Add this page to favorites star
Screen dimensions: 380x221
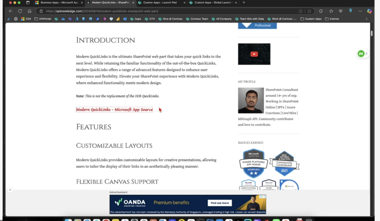pyautogui.click(x=309, y=11)
